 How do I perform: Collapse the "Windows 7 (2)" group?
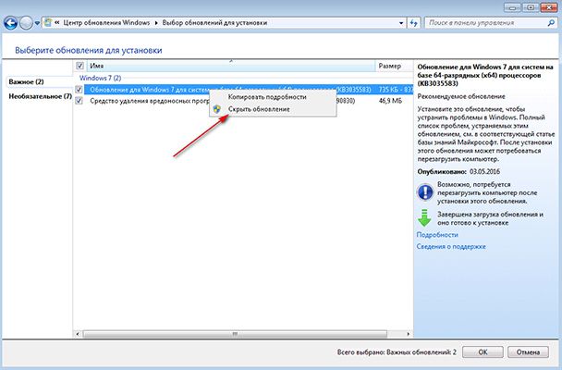101,78
